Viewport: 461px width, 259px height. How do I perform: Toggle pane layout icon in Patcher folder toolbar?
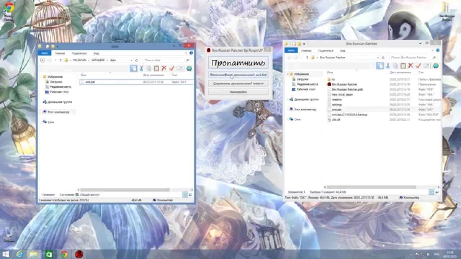tap(380, 66)
